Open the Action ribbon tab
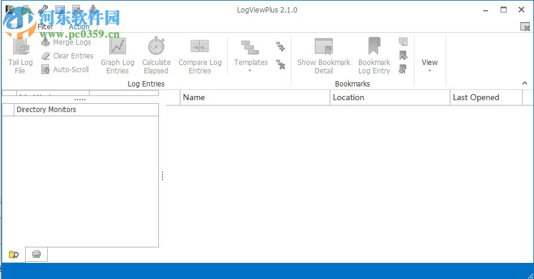 click(x=79, y=26)
